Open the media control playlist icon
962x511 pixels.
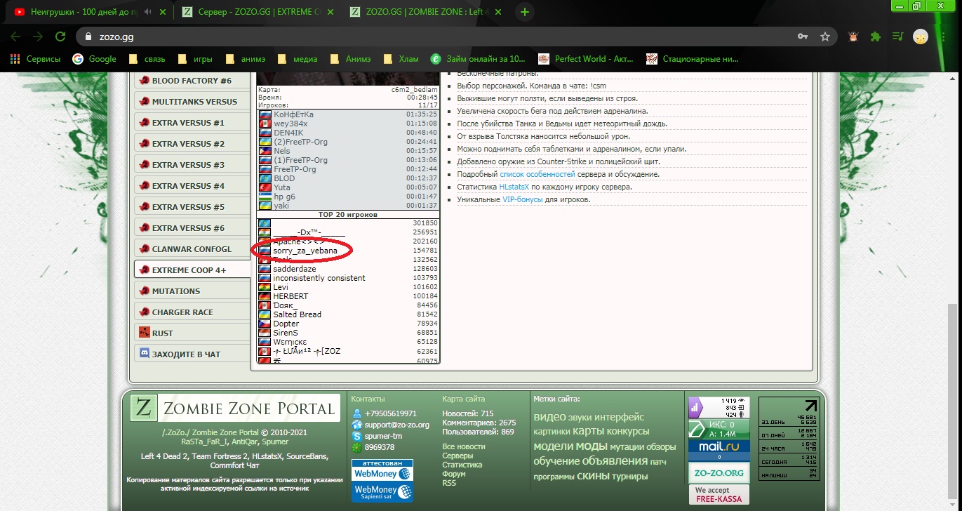click(x=897, y=36)
